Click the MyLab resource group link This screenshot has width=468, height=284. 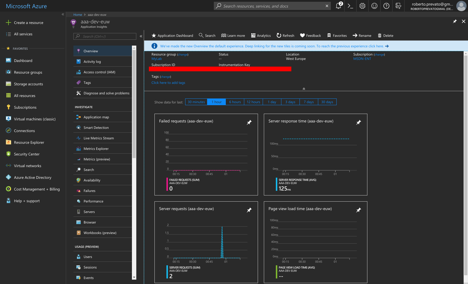coord(156,59)
